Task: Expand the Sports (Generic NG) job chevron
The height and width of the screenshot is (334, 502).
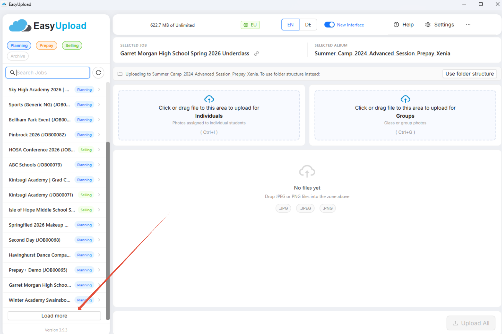Action: pos(99,105)
